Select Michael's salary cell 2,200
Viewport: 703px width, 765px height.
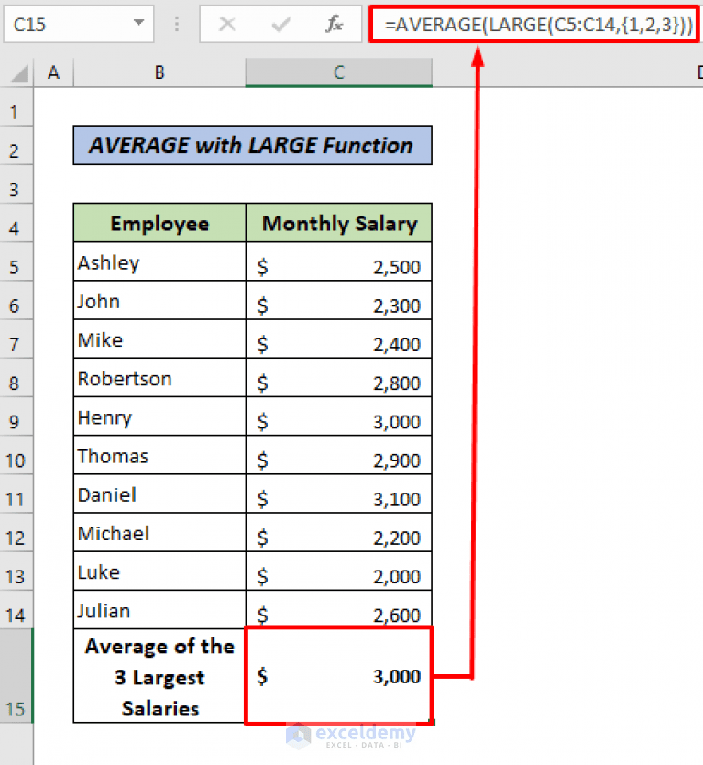click(339, 533)
